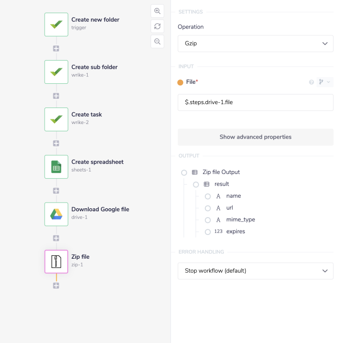Open the File field help icon
This screenshot has width=339, height=343.
[311, 82]
